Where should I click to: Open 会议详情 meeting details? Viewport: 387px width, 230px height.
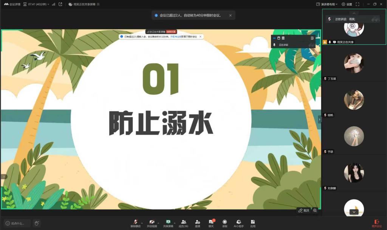(12, 4)
